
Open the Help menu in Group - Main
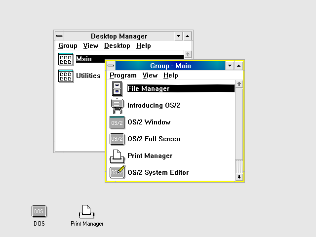click(x=171, y=76)
